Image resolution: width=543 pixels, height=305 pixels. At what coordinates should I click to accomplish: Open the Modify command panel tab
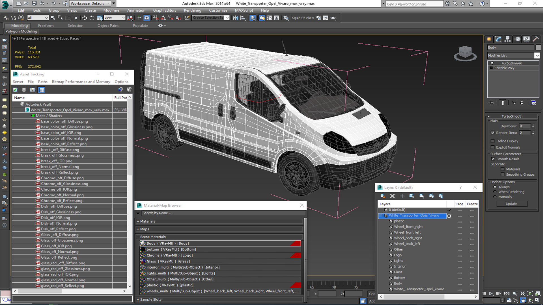click(x=498, y=39)
